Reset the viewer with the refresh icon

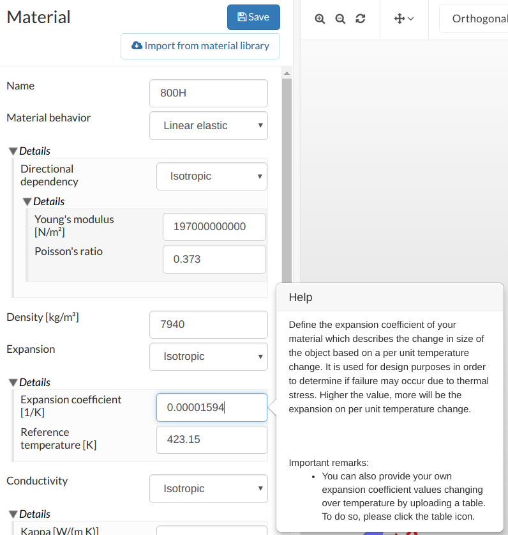pyautogui.click(x=361, y=19)
